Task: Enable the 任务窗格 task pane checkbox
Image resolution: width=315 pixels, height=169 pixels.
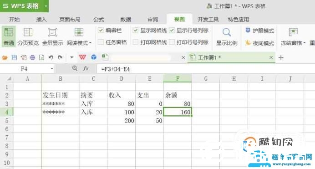Action: [x=101, y=42]
